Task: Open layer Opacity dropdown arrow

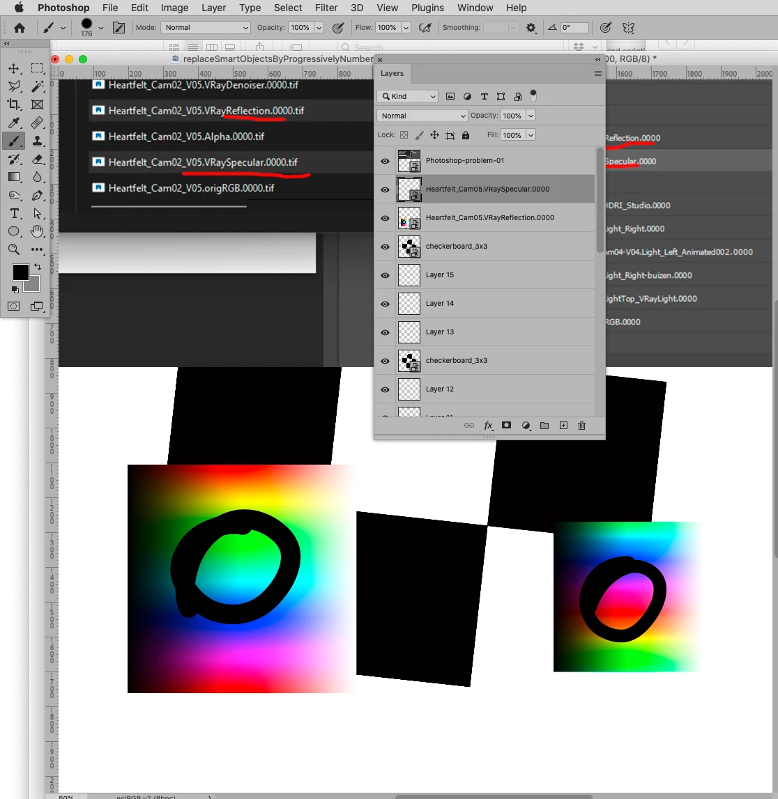Action: click(531, 116)
